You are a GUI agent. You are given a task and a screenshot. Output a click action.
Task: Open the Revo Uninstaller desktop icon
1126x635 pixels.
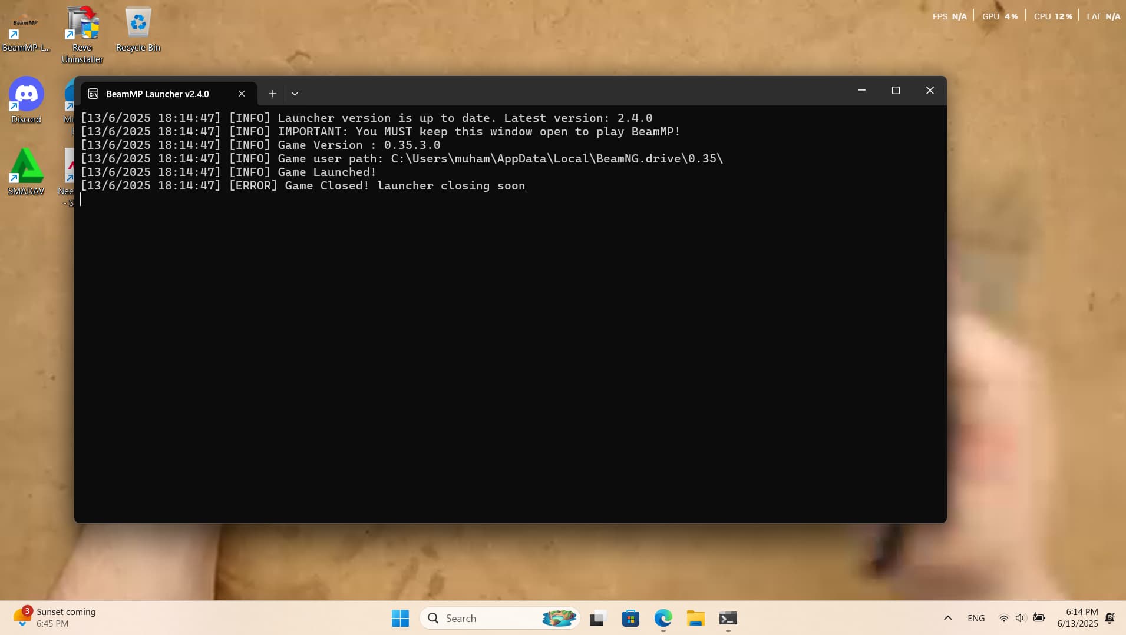click(82, 34)
